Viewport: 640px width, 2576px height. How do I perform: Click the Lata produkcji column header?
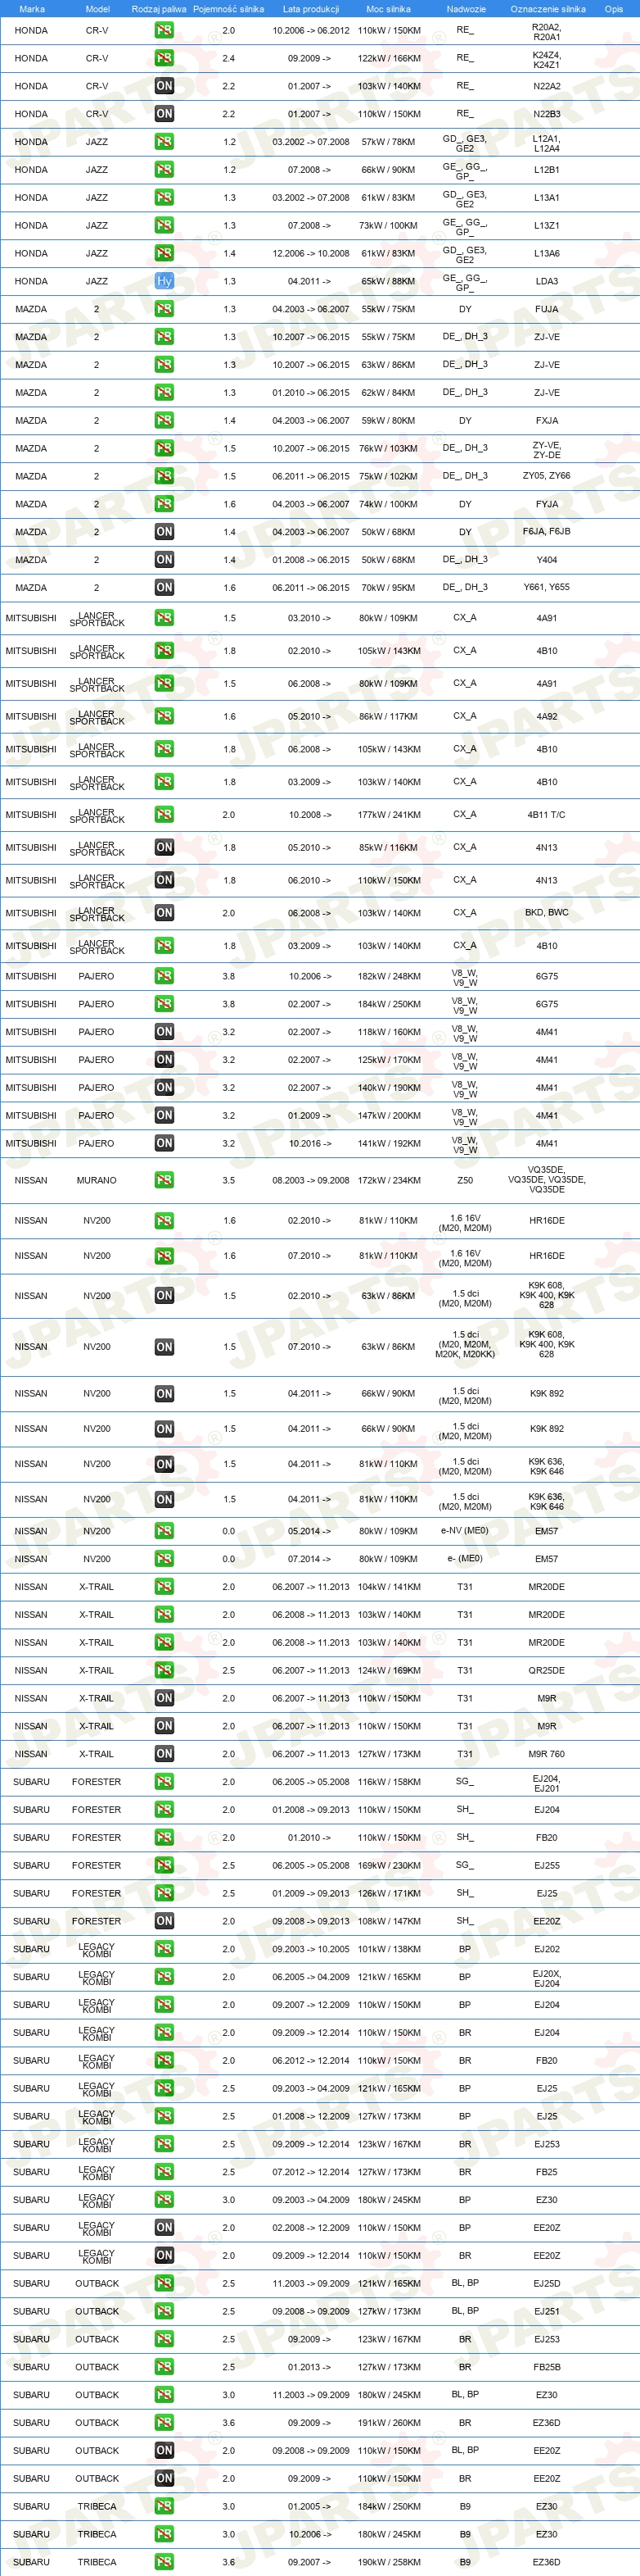pyautogui.click(x=310, y=9)
